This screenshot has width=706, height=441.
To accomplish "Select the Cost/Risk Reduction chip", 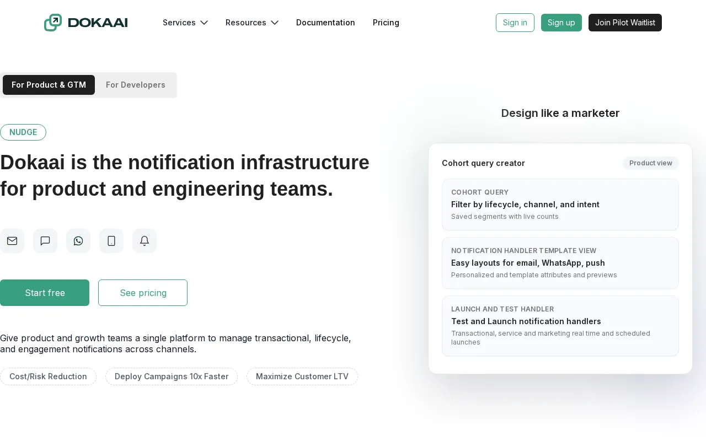I will (x=48, y=377).
